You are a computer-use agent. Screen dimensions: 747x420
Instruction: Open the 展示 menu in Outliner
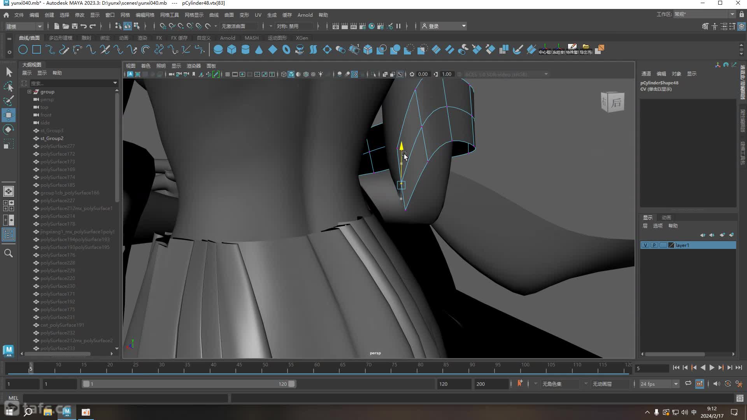(x=27, y=73)
